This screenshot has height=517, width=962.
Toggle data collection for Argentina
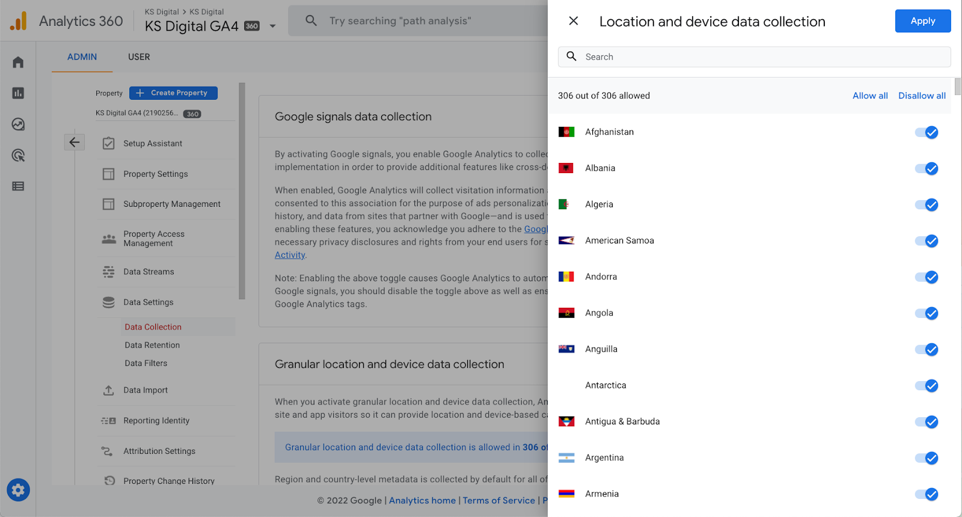pyautogui.click(x=927, y=458)
